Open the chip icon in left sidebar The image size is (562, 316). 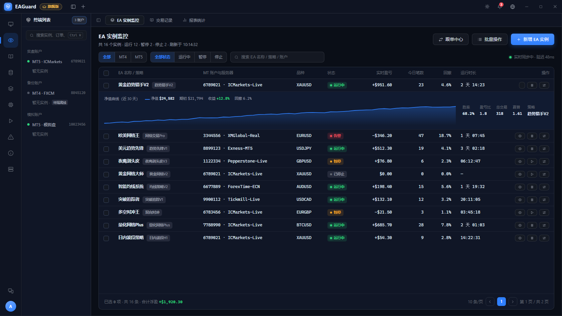coord(11,105)
